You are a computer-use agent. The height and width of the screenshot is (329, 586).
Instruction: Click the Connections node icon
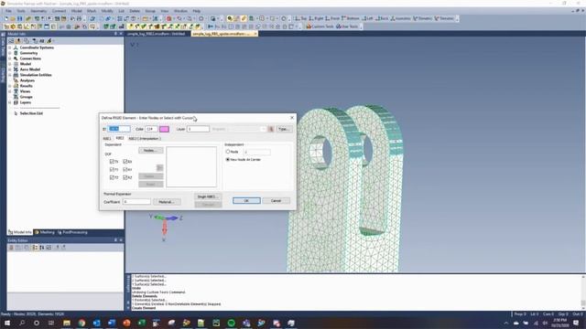pos(16,58)
